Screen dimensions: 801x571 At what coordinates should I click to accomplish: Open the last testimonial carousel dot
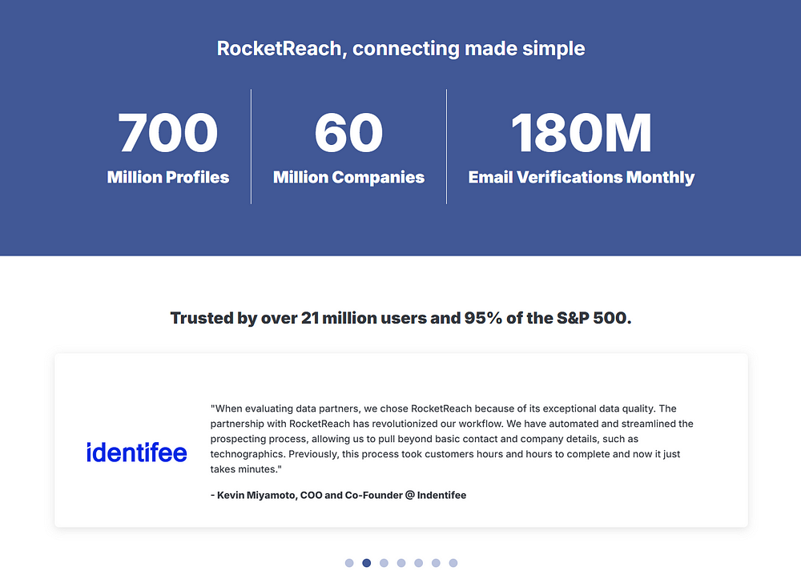453,563
